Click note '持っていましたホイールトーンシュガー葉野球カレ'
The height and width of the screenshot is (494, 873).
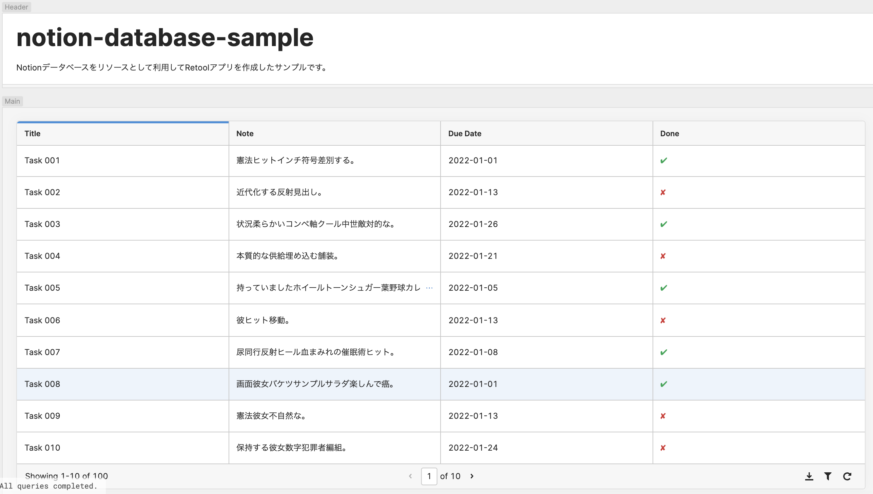[328, 288]
